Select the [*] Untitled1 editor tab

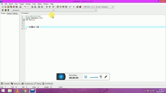click(x=25, y=13)
